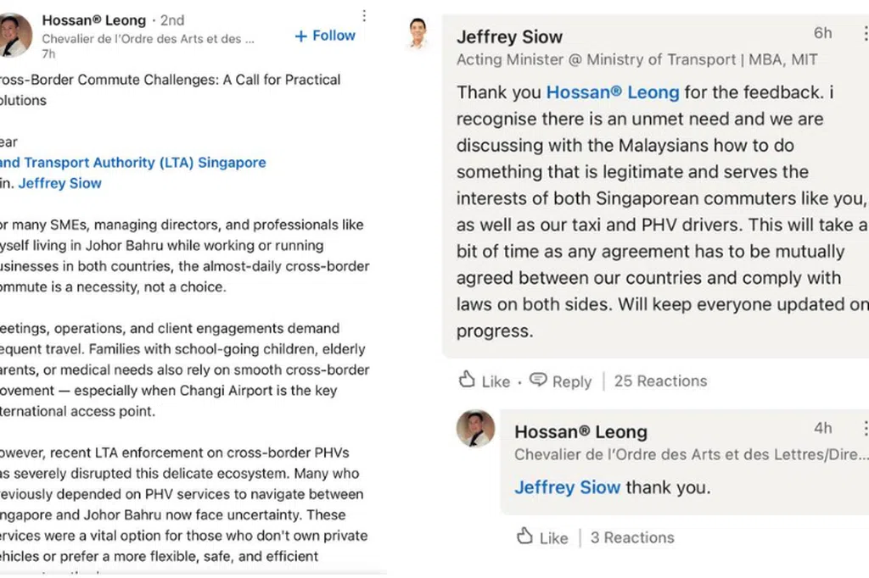Open Jeffrey Siow mention in thank-you reply

(567, 487)
